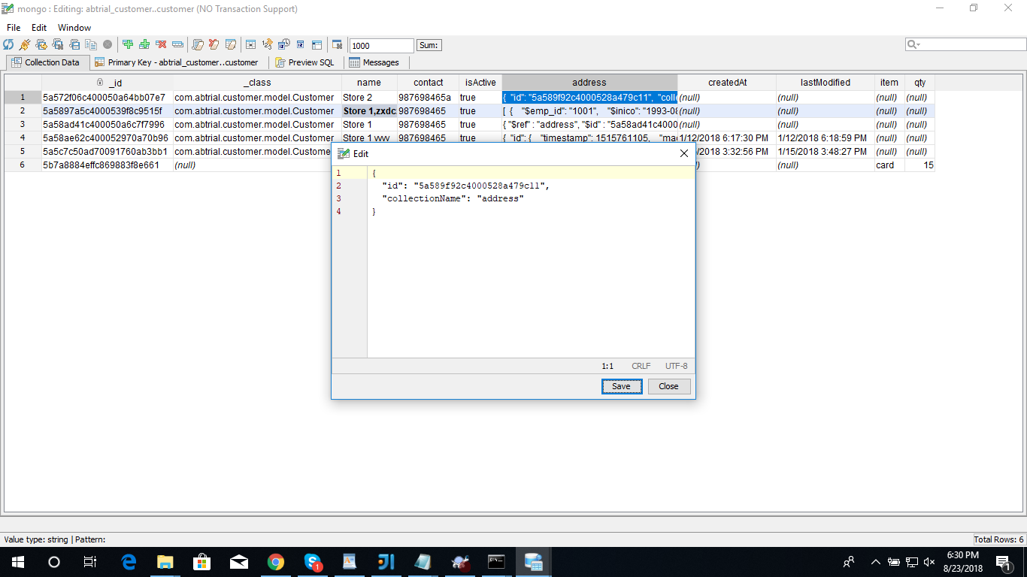The height and width of the screenshot is (577, 1027).
Task: Click the Windows Start button
Action: [x=18, y=562]
